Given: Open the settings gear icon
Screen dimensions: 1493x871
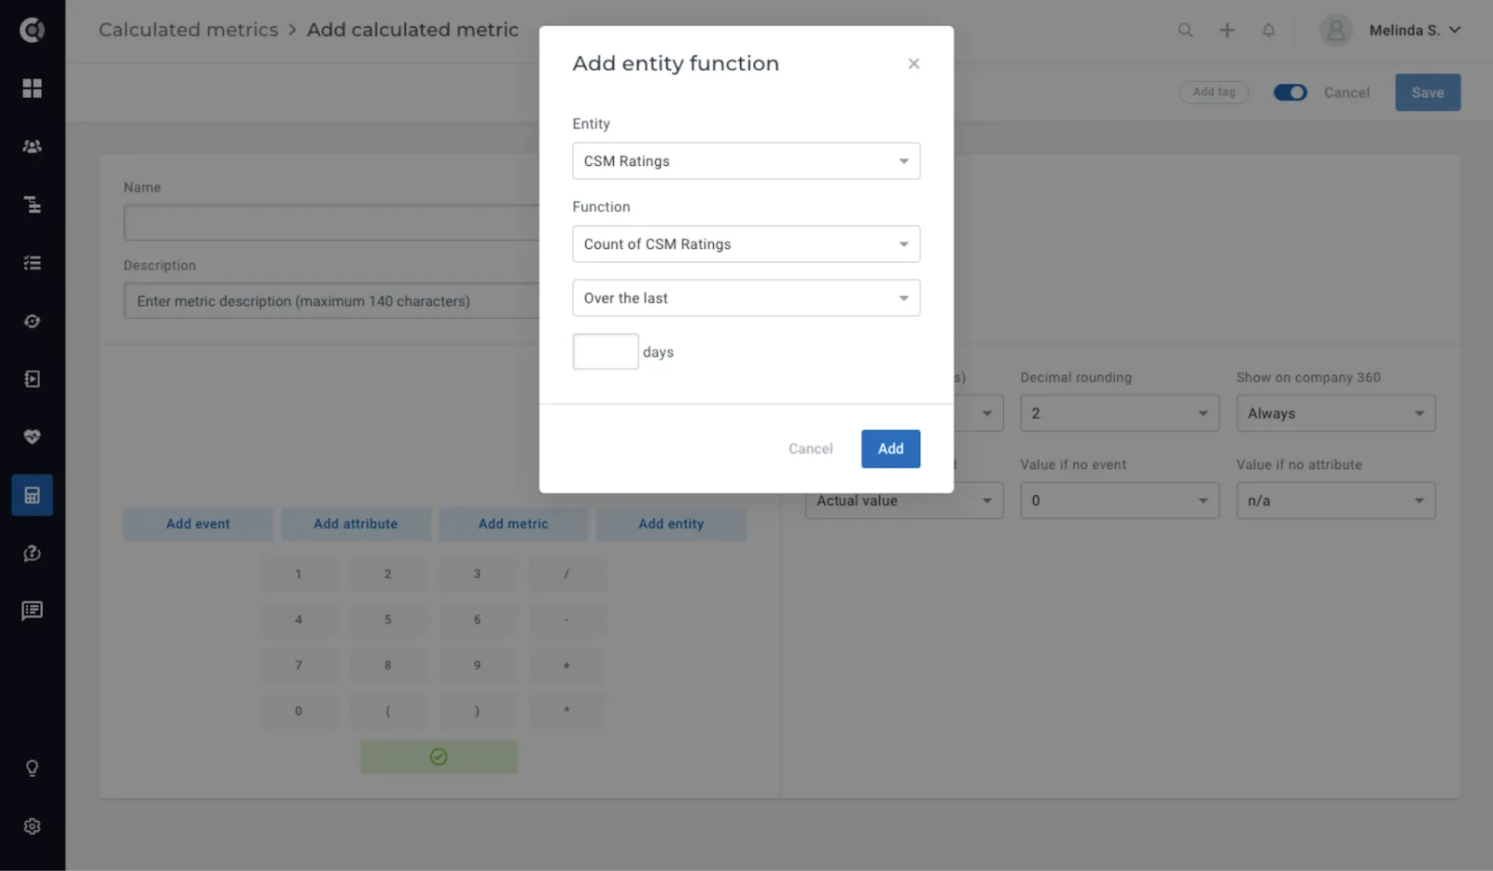Looking at the screenshot, I should point(32,826).
